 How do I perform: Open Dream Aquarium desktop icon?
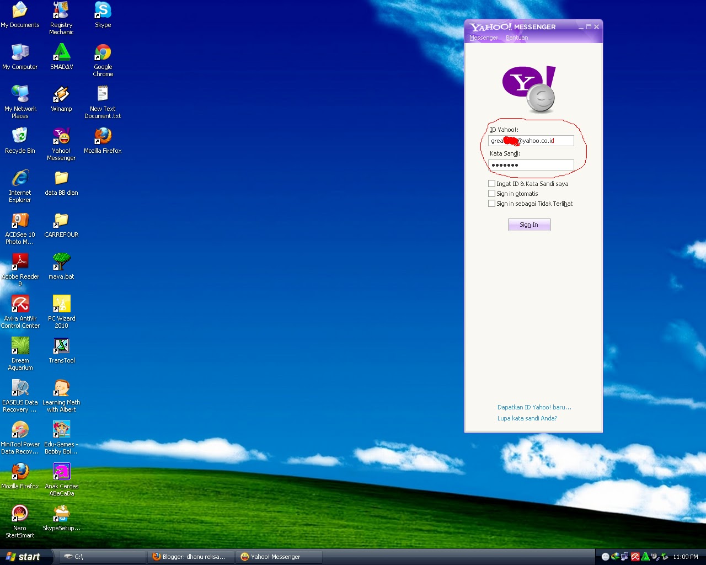20,354
